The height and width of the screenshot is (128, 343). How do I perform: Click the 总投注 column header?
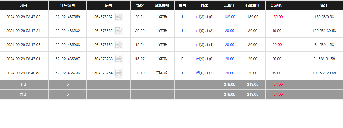230,5
